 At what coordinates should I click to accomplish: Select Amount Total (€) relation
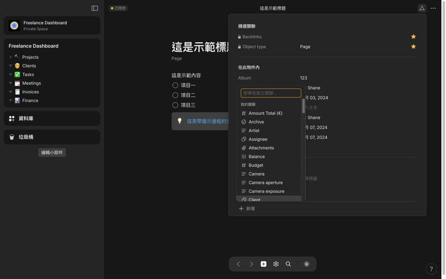click(269, 113)
